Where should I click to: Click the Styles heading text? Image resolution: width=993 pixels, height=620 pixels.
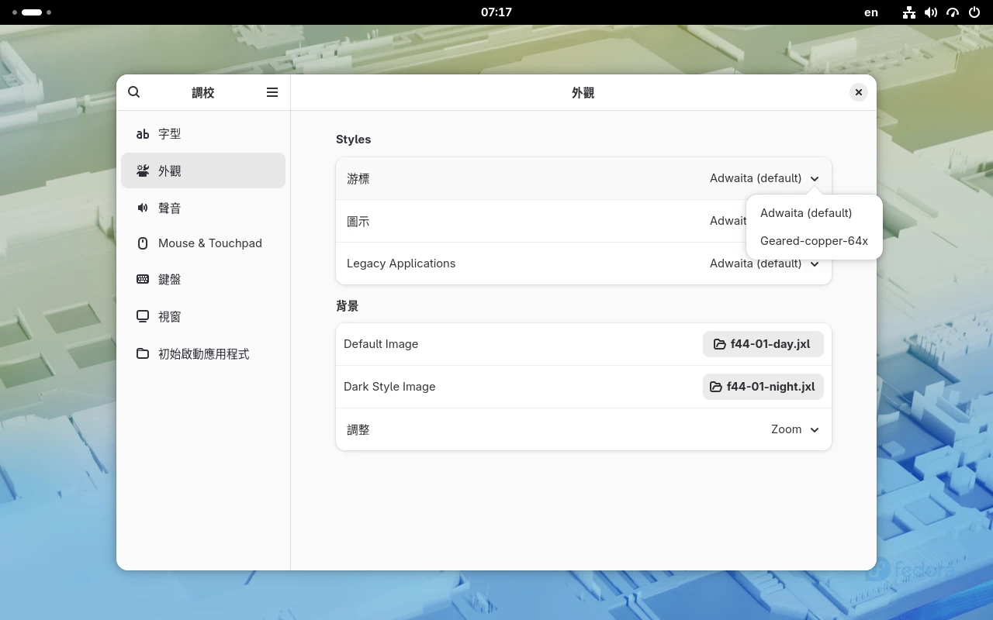[354, 139]
